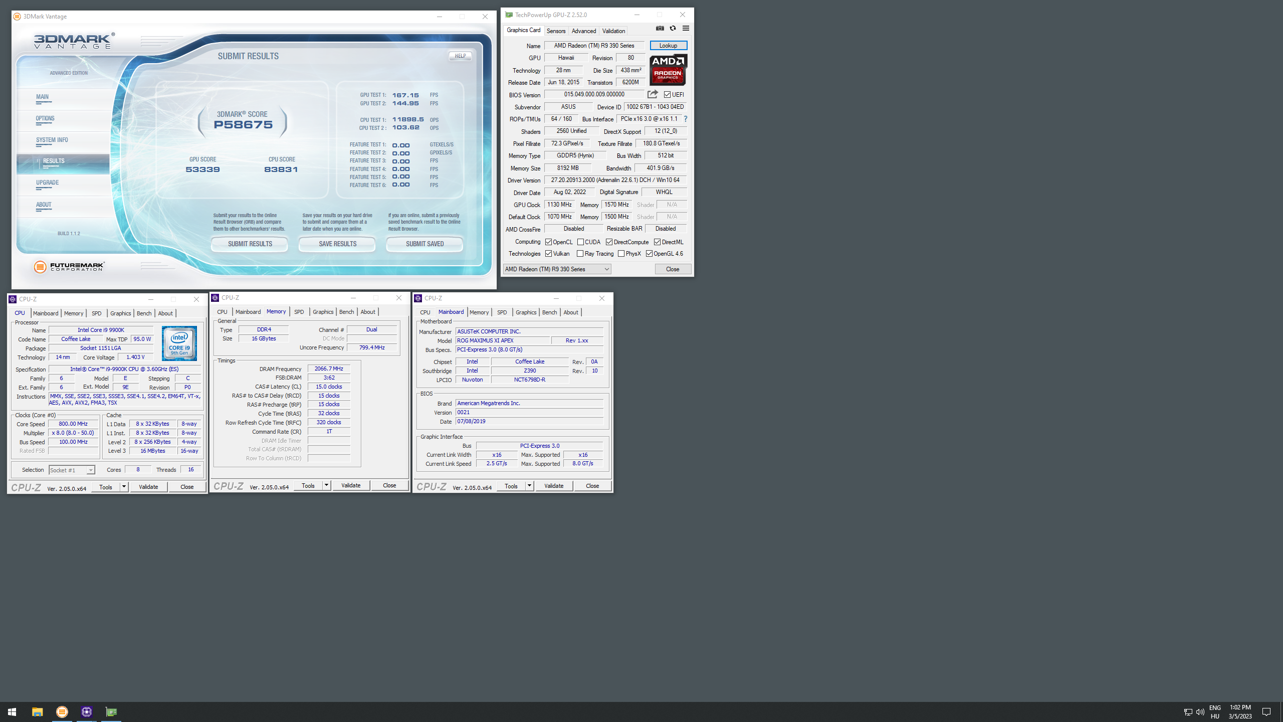This screenshot has height=722, width=1283.
Task: Click the BIOS export share icon
Action: [x=653, y=94]
